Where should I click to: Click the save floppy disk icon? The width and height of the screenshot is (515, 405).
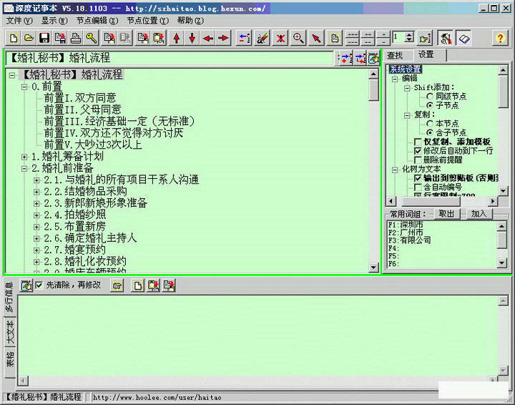pos(44,39)
